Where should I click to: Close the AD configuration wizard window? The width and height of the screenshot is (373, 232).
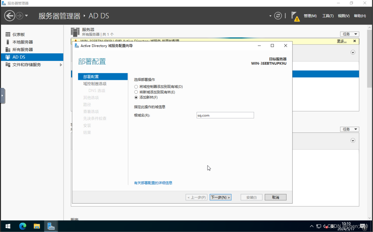285,46
